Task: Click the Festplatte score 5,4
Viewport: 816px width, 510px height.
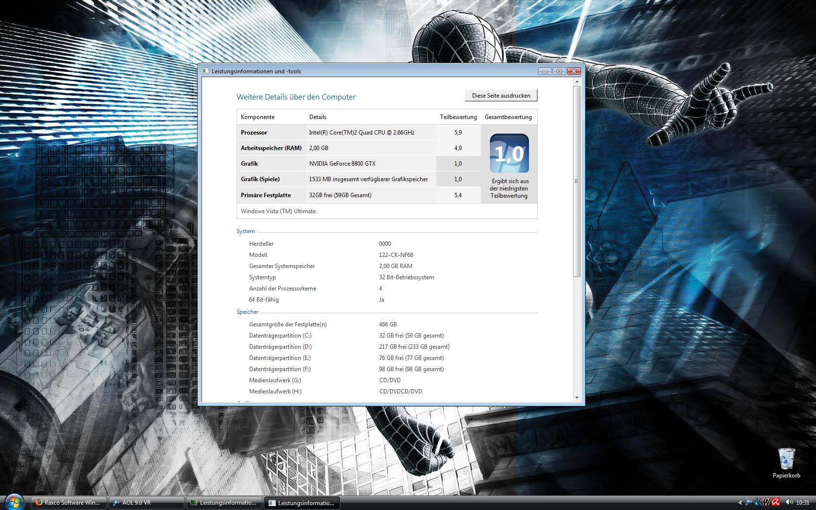Action: coord(458,195)
